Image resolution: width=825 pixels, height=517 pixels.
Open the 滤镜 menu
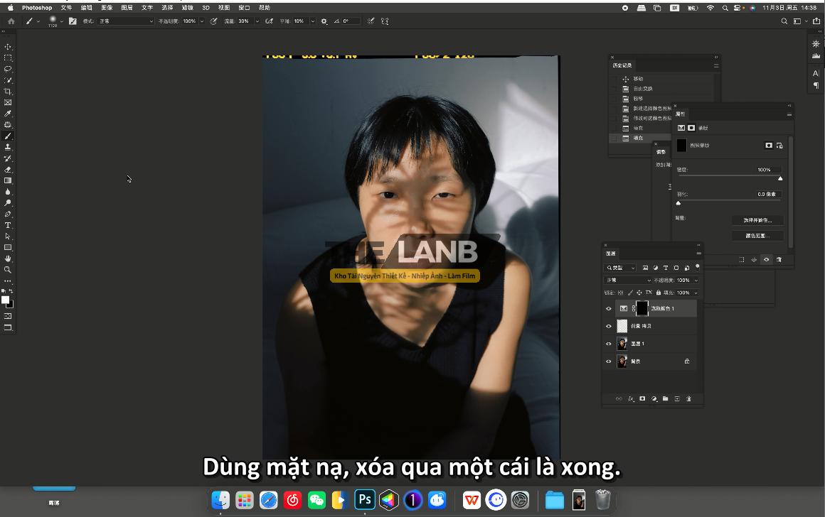point(188,8)
